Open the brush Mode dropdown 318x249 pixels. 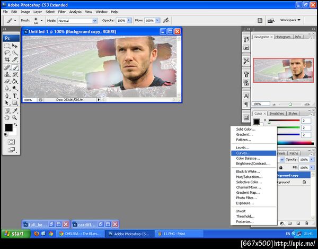[x=95, y=21]
